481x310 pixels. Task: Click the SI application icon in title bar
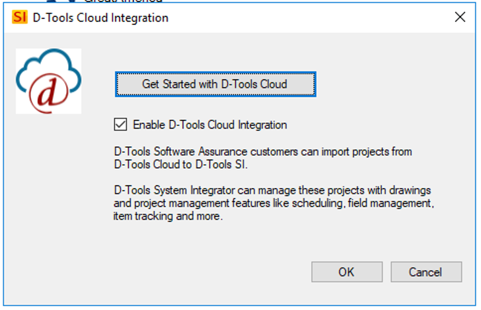[x=20, y=17]
